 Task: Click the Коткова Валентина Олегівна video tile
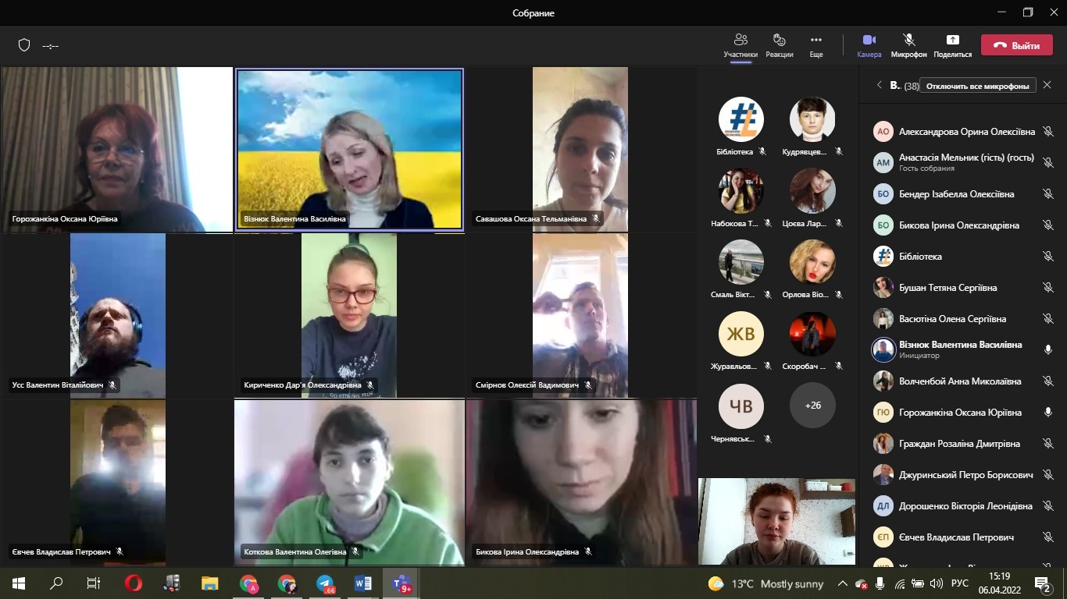[349, 482]
